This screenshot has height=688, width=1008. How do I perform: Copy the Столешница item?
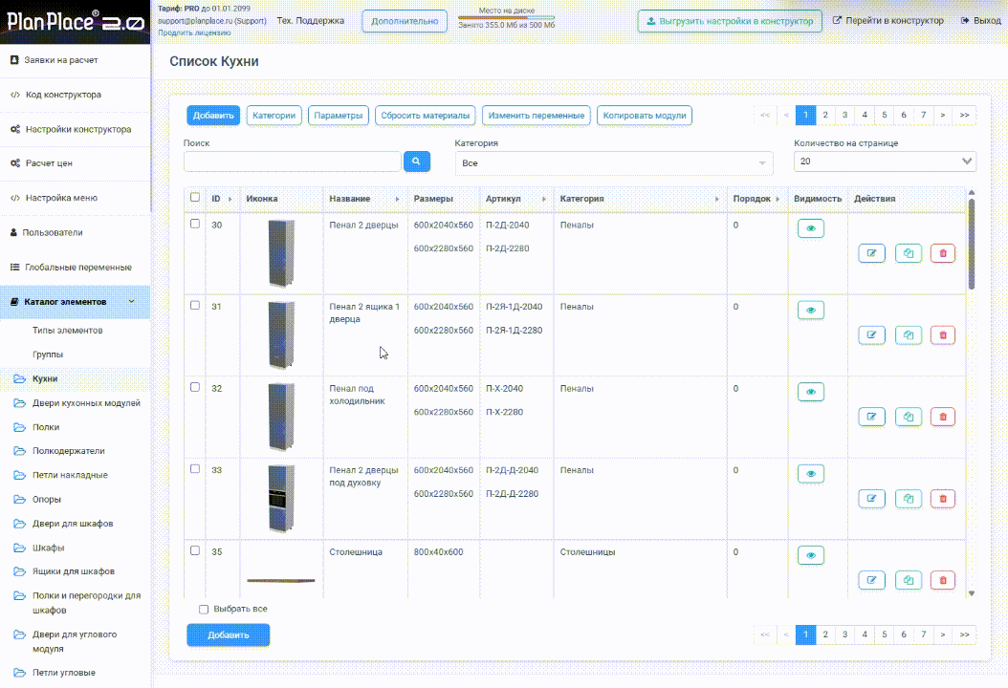(909, 580)
